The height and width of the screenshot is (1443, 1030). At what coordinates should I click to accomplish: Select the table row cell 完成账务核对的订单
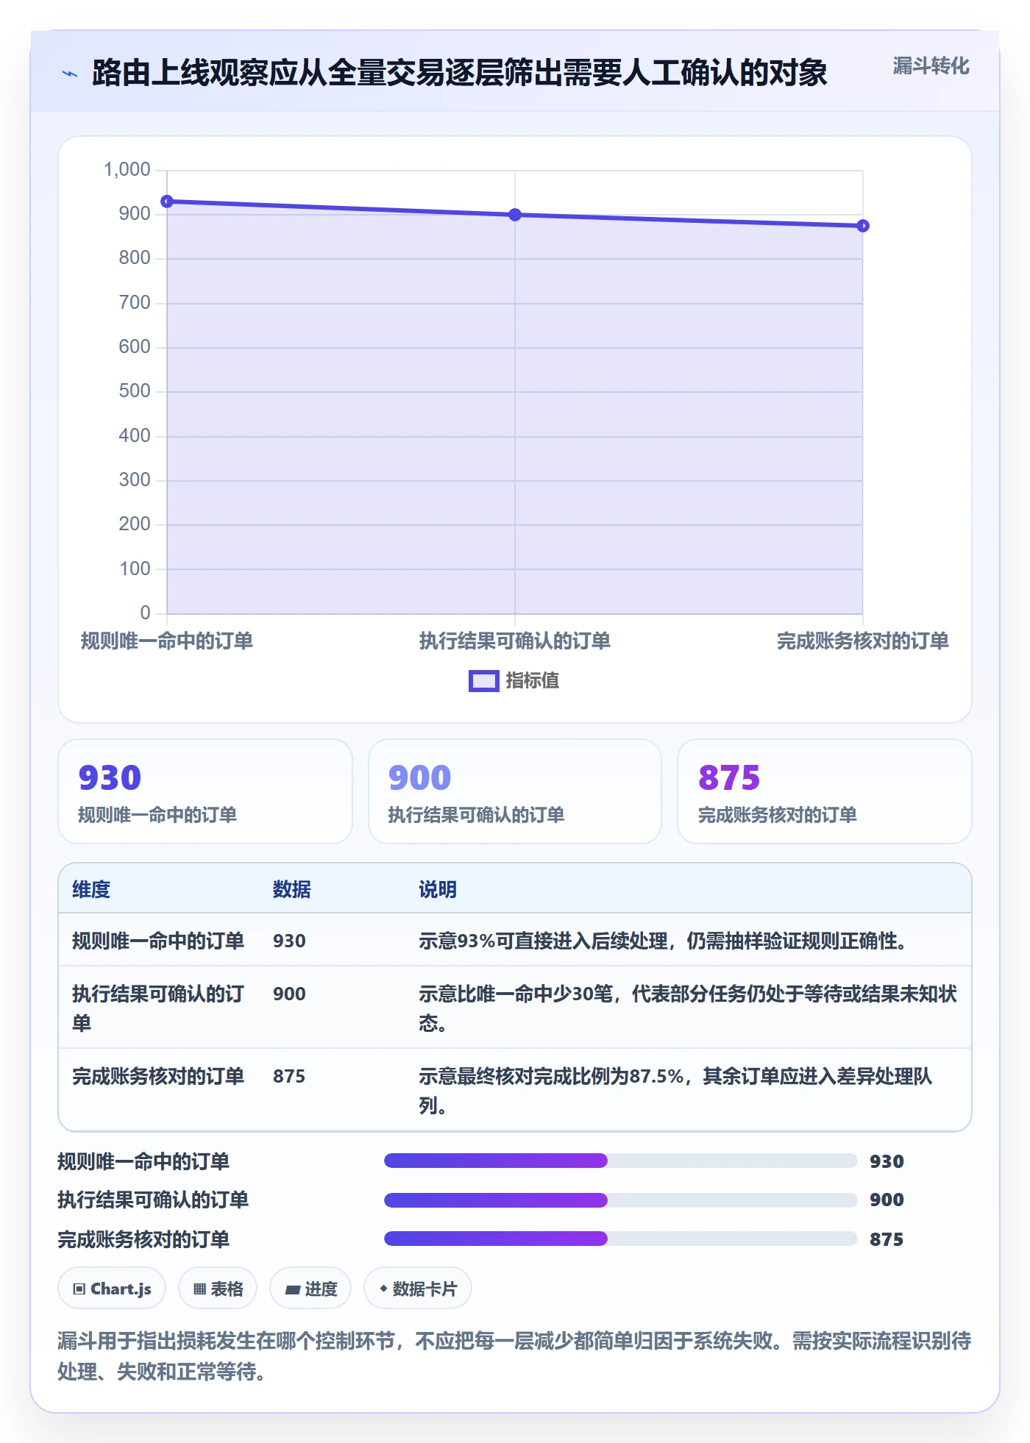(158, 1077)
